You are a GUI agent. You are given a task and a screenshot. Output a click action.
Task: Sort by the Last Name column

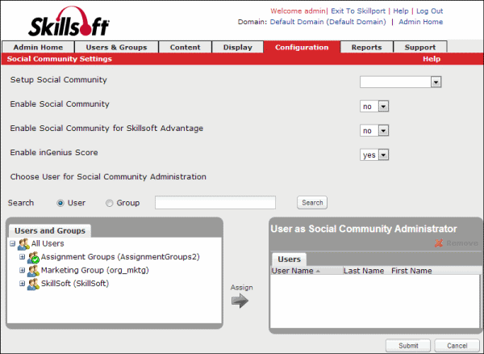click(x=364, y=271)
